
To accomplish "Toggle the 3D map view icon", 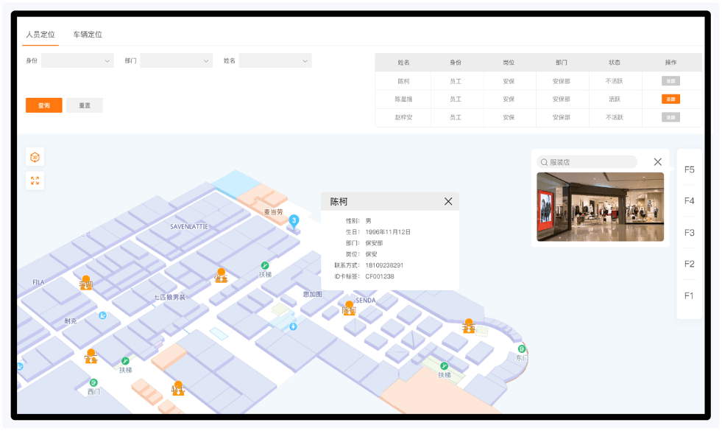I will point(35,157).
